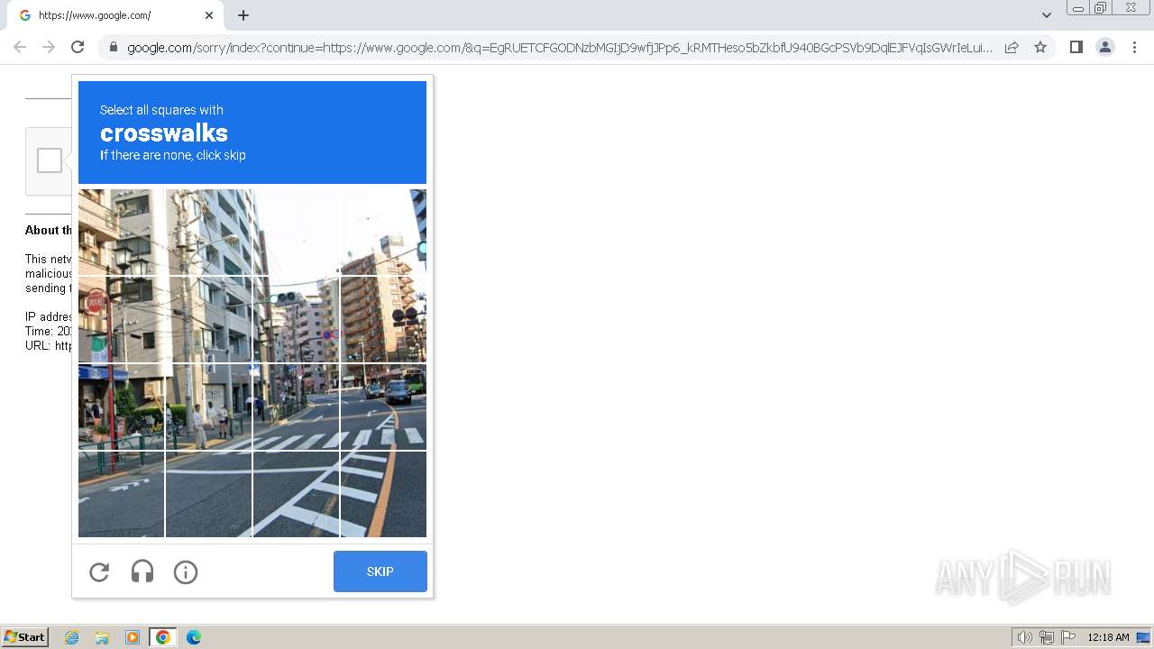
Task: Click the show desktop tray button
Action: coord(1143,637)
